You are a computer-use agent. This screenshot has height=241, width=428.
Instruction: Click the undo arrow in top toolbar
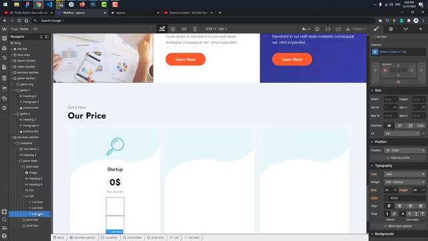coord(304,29)
